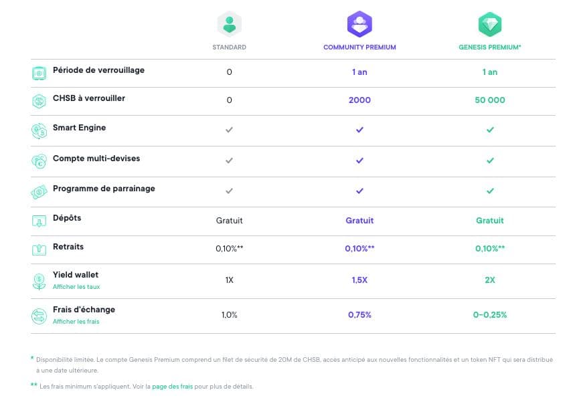This screenshot has height=402, width=581.
Task: Click Genesis Premium parrainage checkmark
Action: [x=491, y=191]
